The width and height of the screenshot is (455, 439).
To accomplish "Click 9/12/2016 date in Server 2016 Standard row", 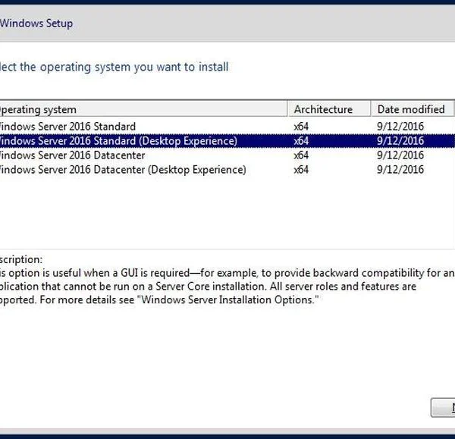I will [400, 127].
